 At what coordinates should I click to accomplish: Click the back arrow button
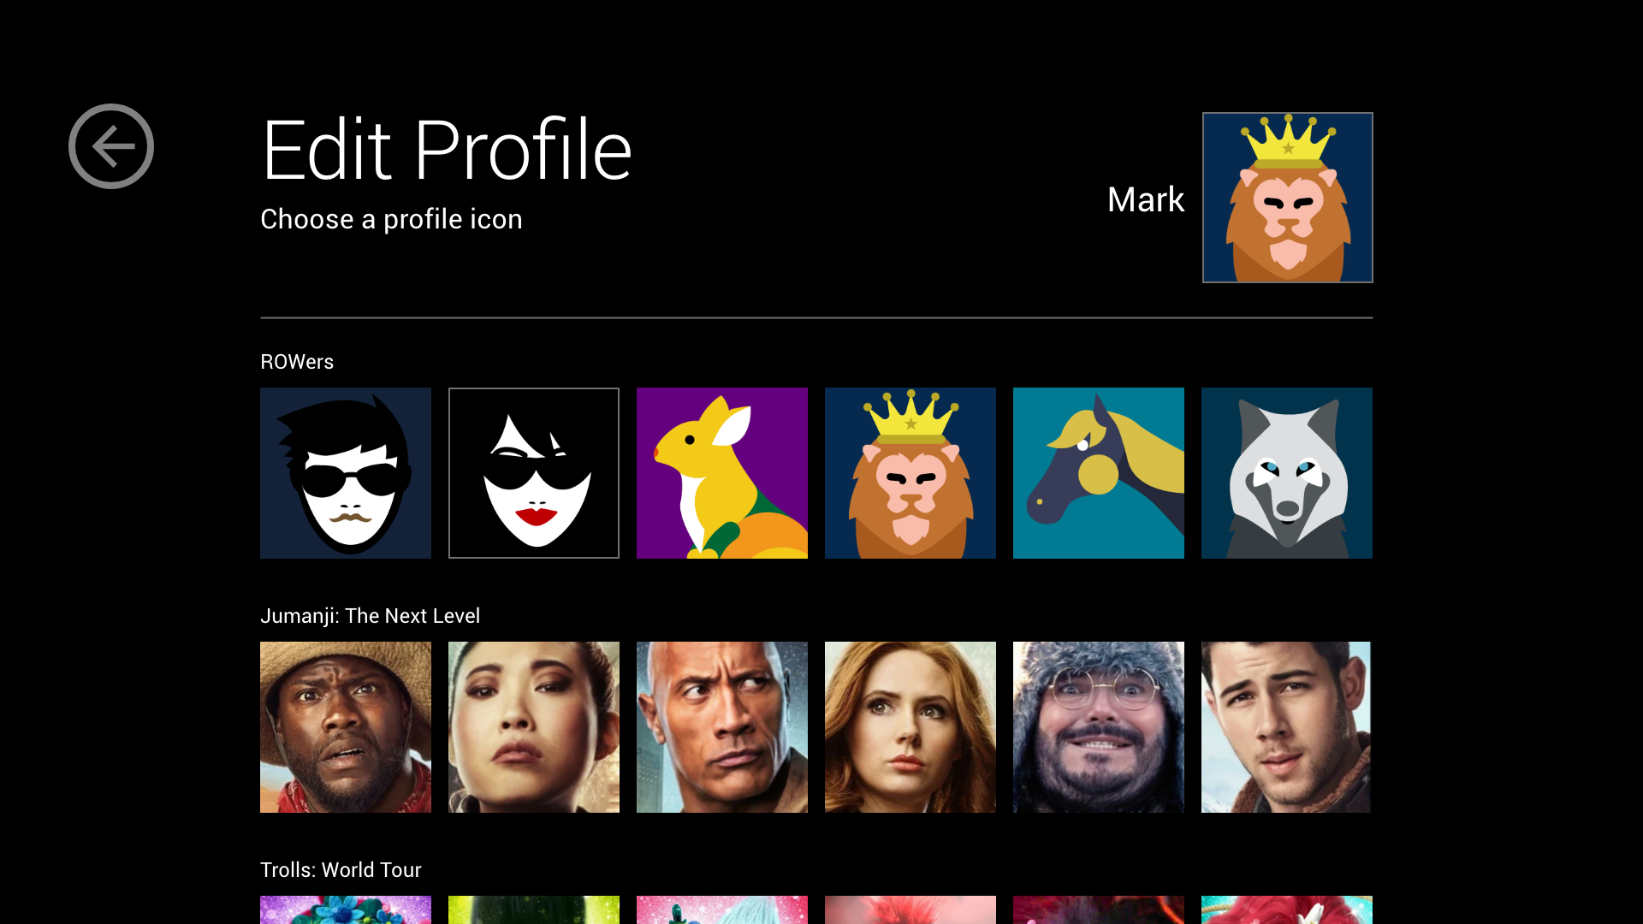point(111,146)
